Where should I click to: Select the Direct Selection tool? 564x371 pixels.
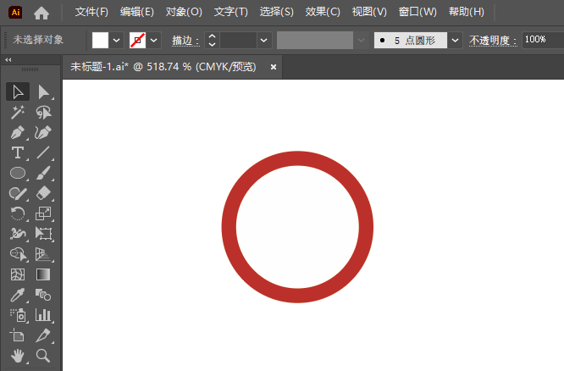click(43, 91)
